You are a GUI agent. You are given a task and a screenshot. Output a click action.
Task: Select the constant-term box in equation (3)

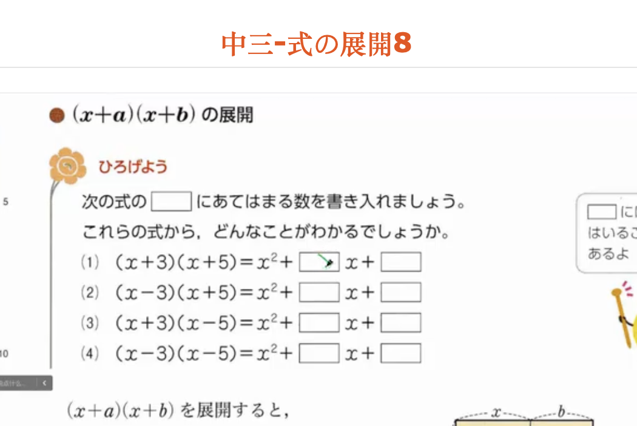400,323
